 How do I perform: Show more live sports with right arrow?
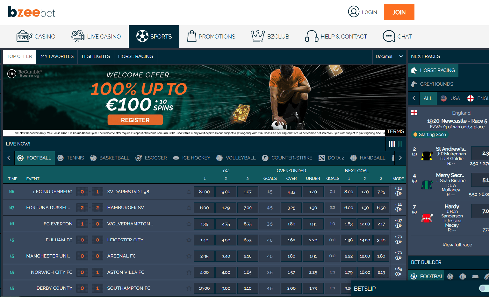[400, 158]
